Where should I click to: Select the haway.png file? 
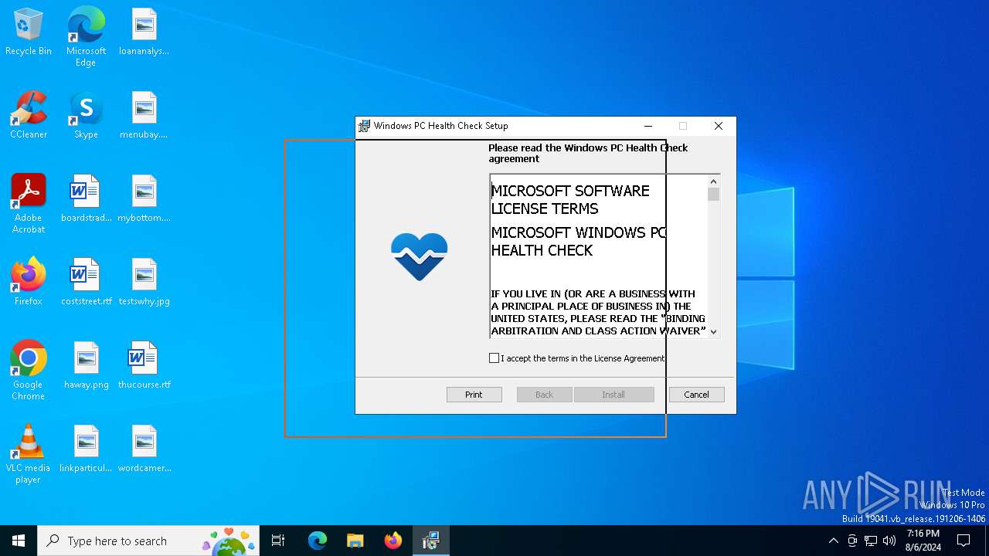tap(86, 366)
